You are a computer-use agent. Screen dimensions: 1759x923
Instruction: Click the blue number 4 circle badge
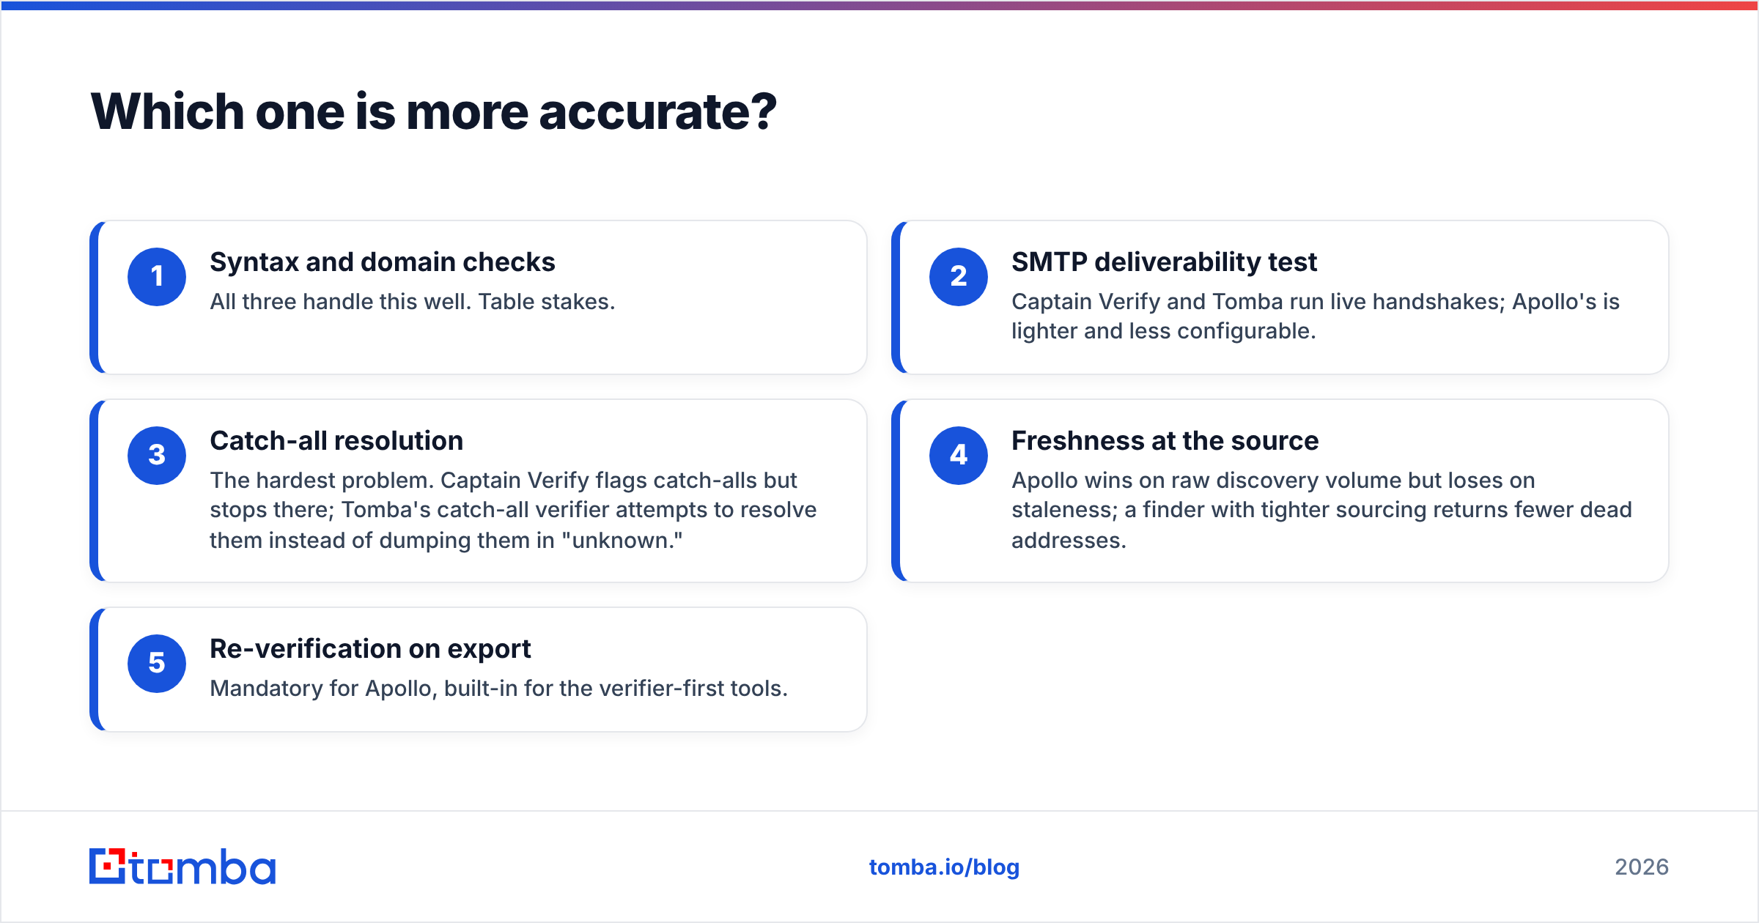(x=959, y=456)
